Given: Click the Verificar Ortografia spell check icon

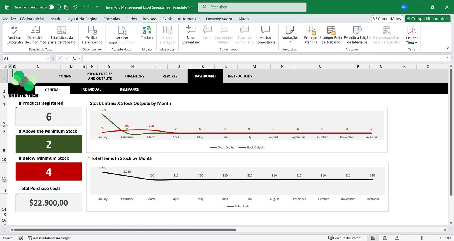Looking at the screenshot, I should 14,30.
